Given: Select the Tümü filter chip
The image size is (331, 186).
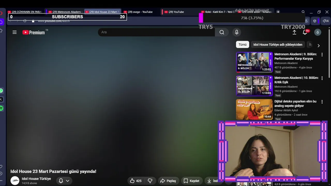Looking at the screenshot, I should 243,44.
